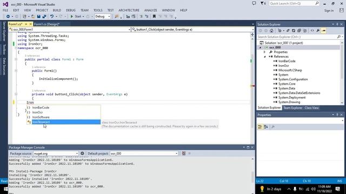This screenshot has width=346, height=194.
Task: Click Sync with Active Document icon
Action: [x=288, y=31]
